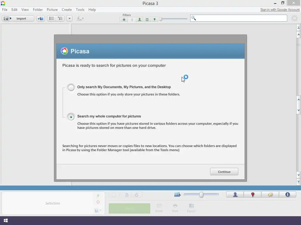The height and width of the screenshot is (225, 301).
Task: Rotate counter-clockwise button
Action: (x=127, y=195)
